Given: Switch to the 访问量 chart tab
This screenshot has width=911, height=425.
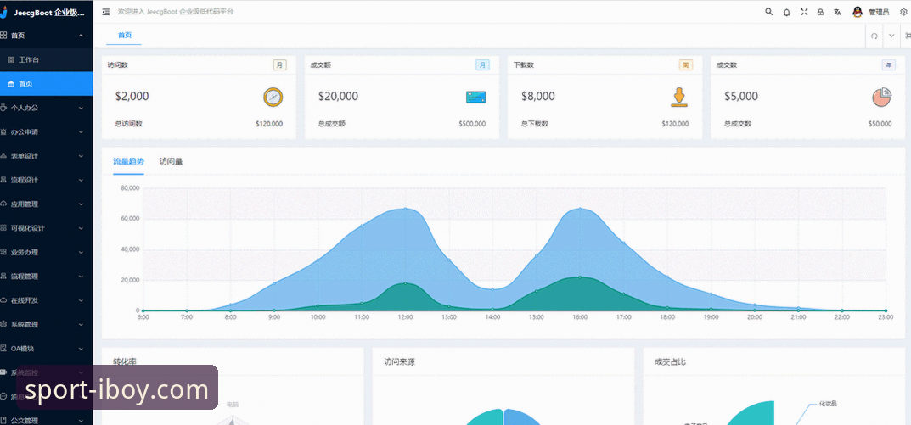Looking at the screenshot, I should coord(171,162).
